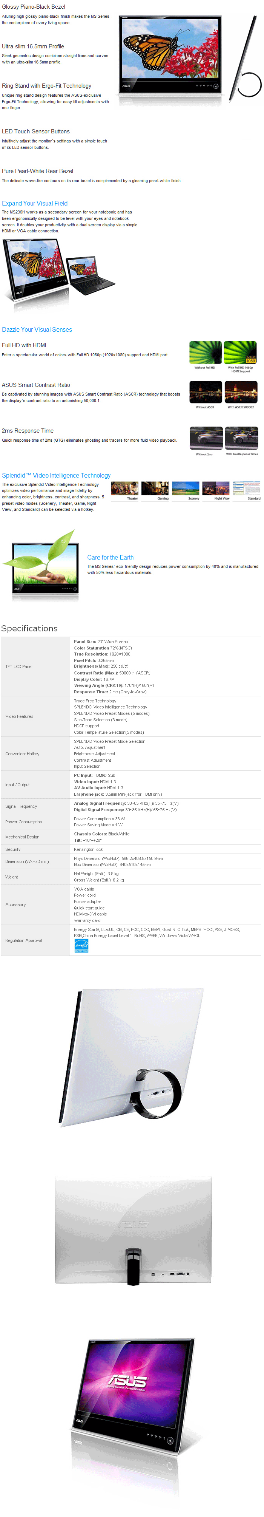Click the Dazzle Your Visual Senses heading

tap(37, 329)
